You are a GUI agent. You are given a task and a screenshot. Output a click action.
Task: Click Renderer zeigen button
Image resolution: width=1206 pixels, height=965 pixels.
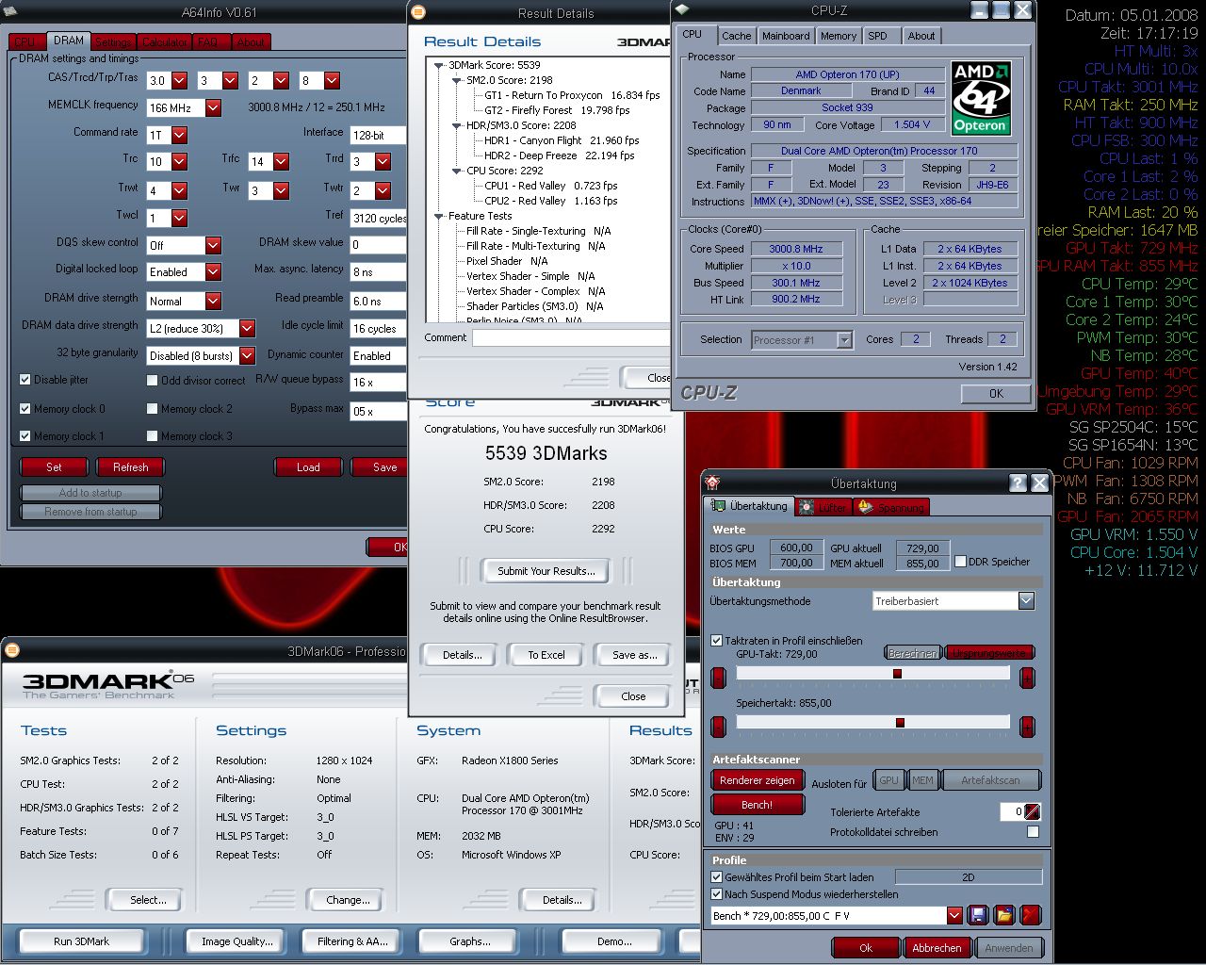point(758,780)
